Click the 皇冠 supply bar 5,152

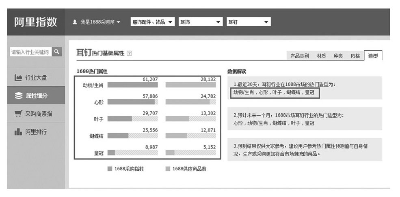[190, 153]
